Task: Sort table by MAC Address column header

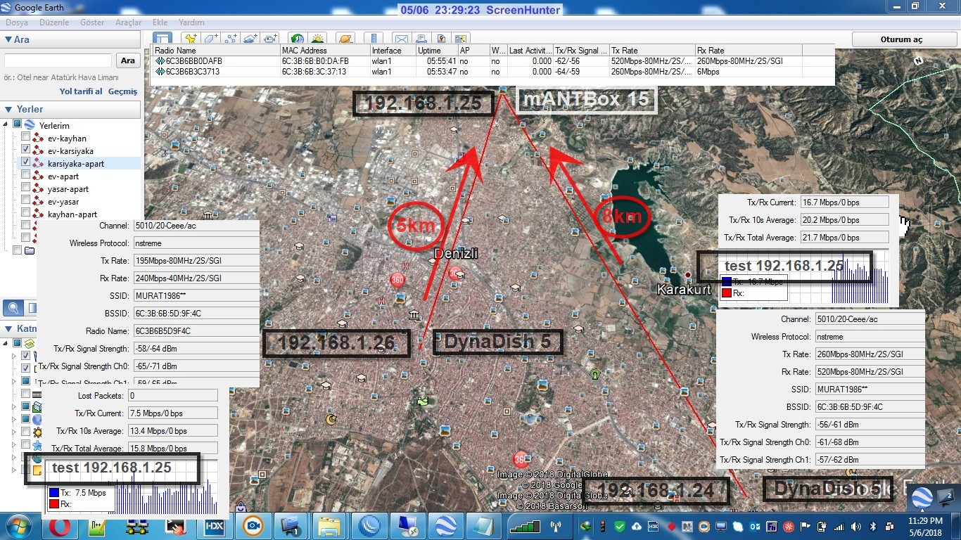Action: coord(325,51)
